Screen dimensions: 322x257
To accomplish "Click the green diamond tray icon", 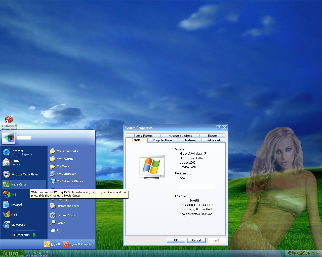I will 308,253.
